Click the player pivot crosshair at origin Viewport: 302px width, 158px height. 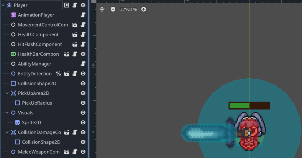pos(249,133)
